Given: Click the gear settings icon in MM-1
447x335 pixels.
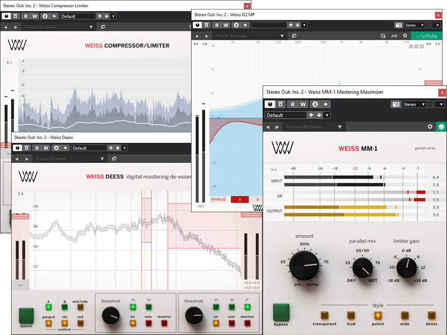Looking at the screenshot, I should [x=430, y=127].
